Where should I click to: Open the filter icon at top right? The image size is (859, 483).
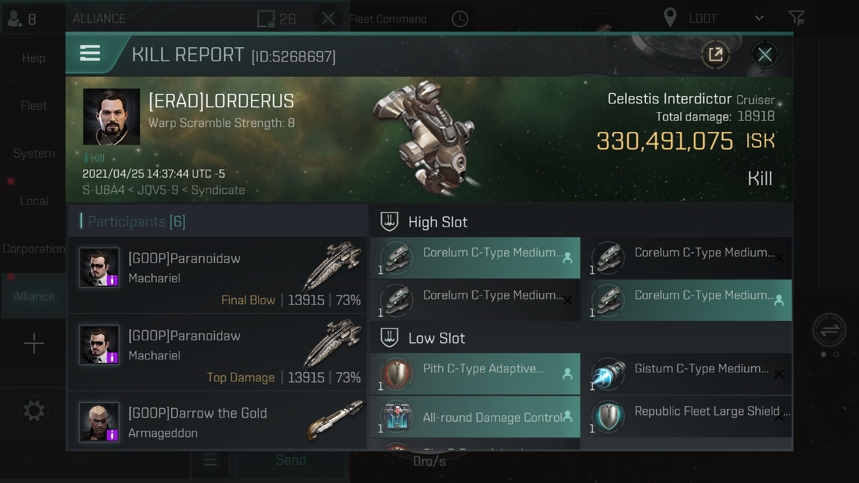[796, 18]
